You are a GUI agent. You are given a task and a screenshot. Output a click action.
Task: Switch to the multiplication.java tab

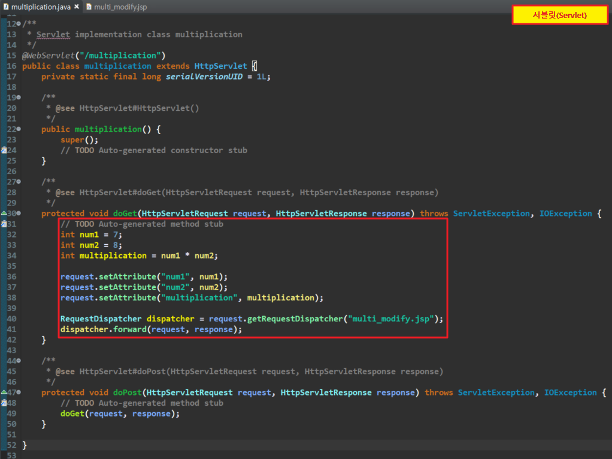41,7
